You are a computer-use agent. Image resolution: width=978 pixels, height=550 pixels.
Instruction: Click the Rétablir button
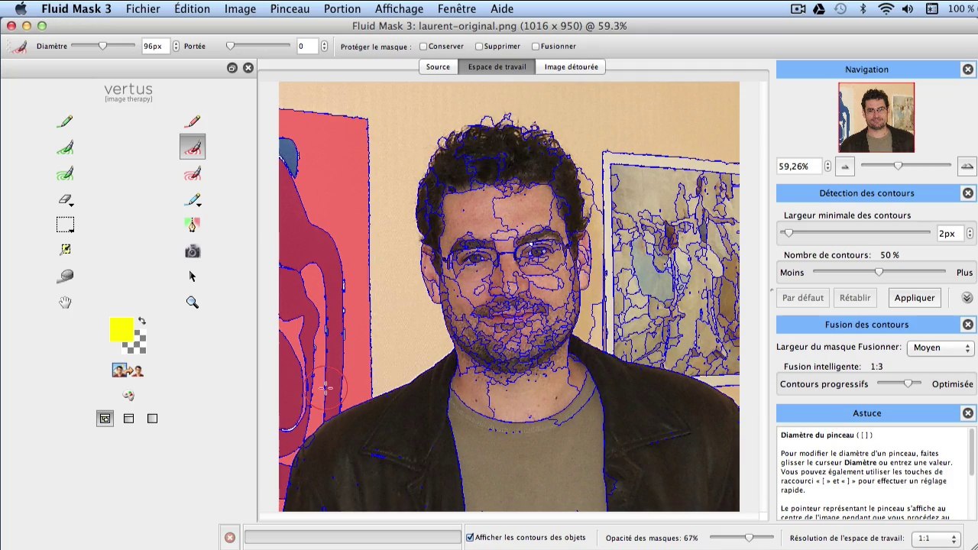pos(855,298)
